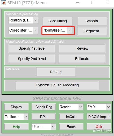This screenshot has width=114, height=136.
Task: Click the Estimate button
Action: [x=82, y=59]
